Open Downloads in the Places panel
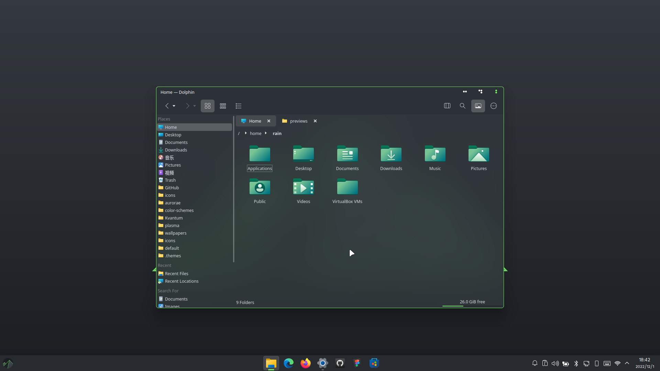 point(195,150)
